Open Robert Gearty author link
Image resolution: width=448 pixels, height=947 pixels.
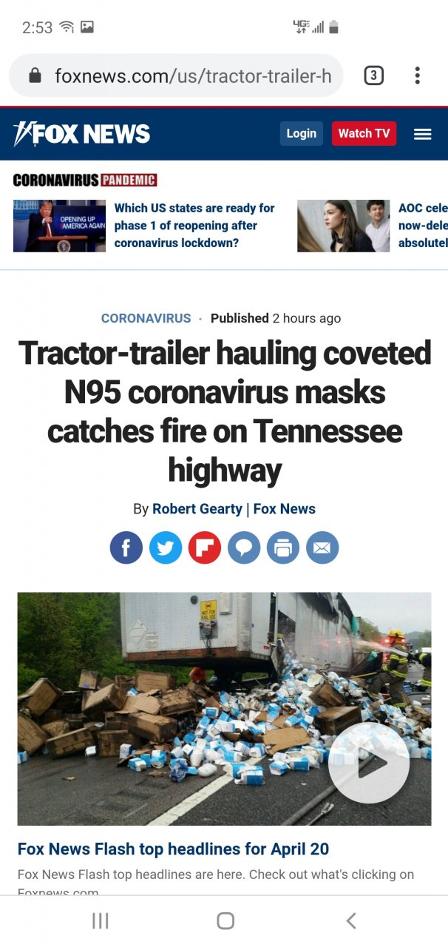click(x=197, y=509)
